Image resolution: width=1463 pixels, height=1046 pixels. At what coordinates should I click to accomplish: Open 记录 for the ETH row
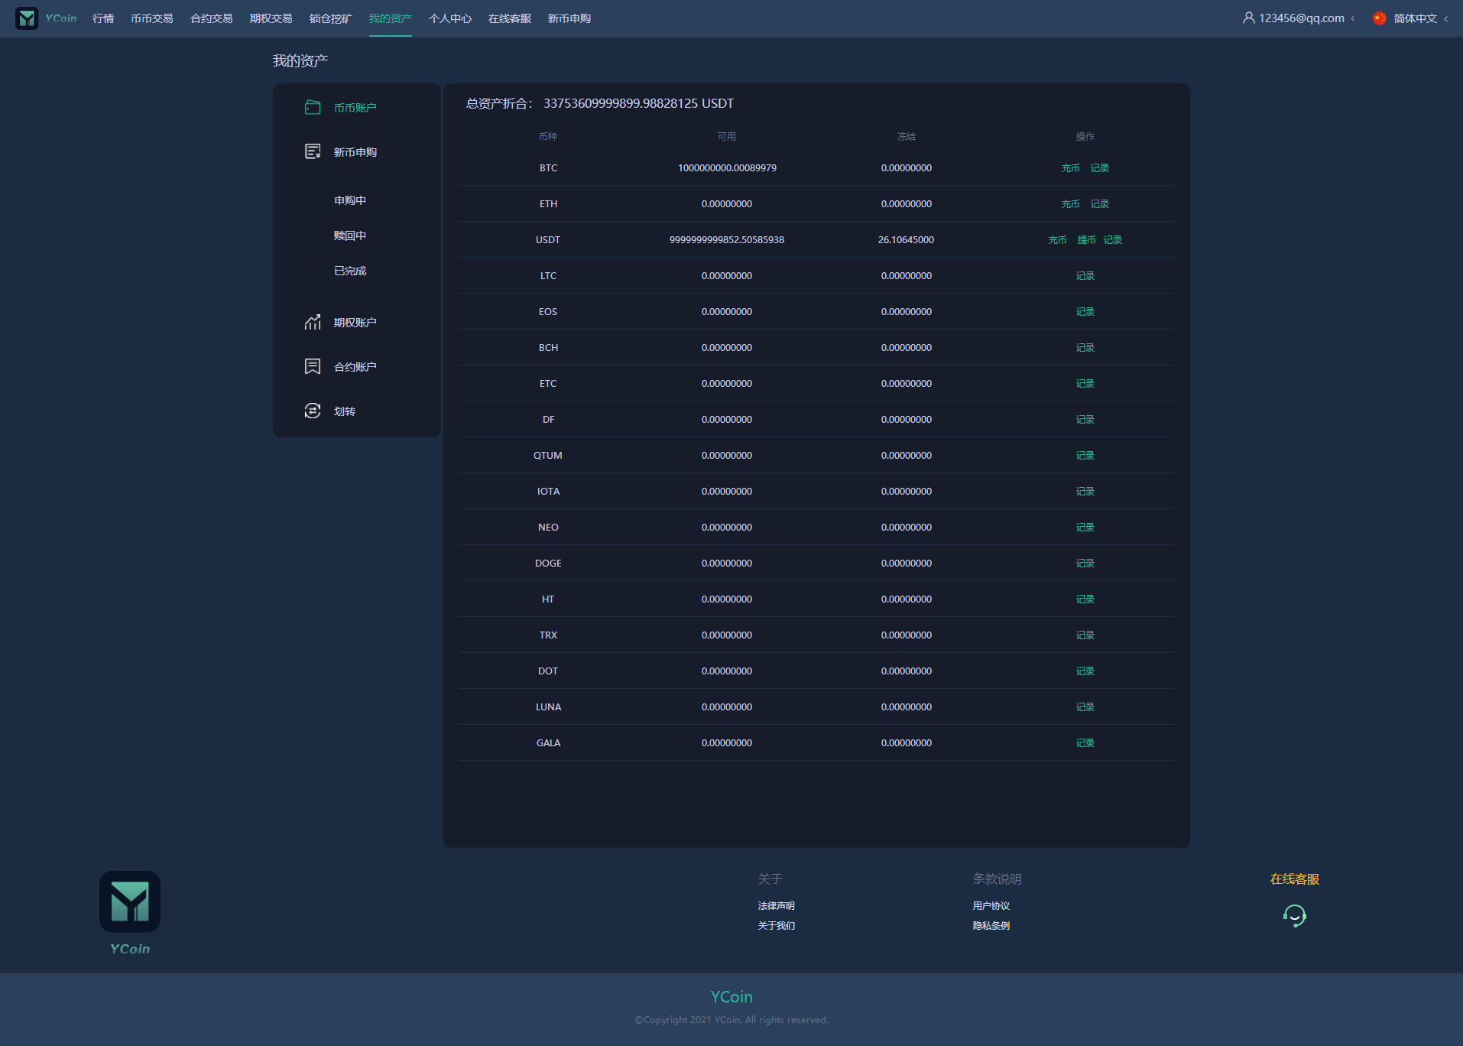coord(1099,204)
